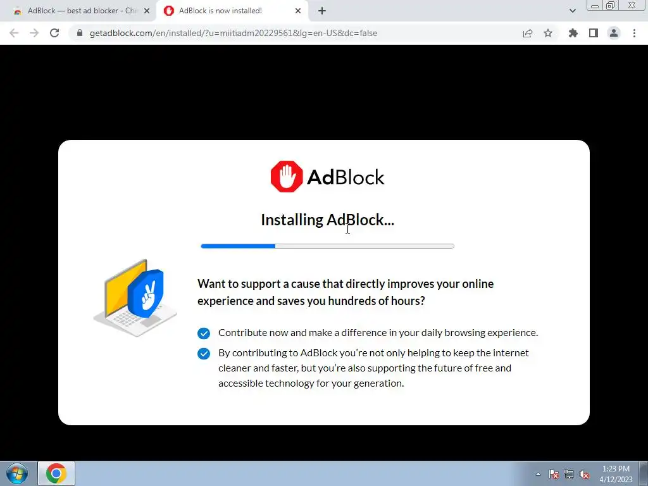Go forward to the next page
648x486 pixels.
click(x=34, y=33)
